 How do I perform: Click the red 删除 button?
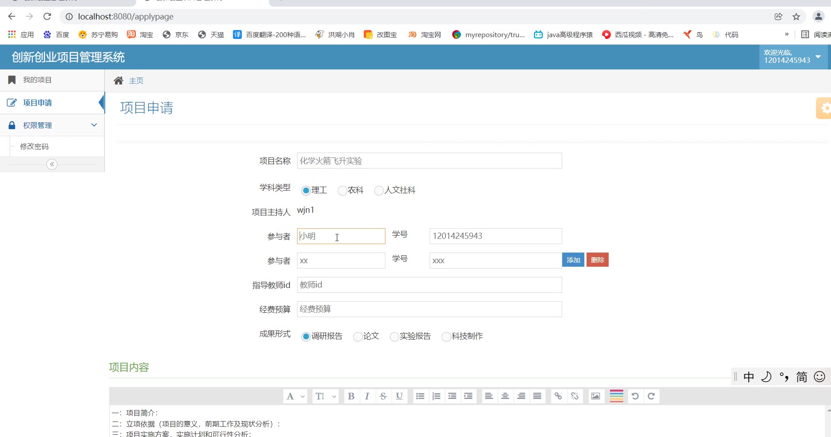click(598, 260)
